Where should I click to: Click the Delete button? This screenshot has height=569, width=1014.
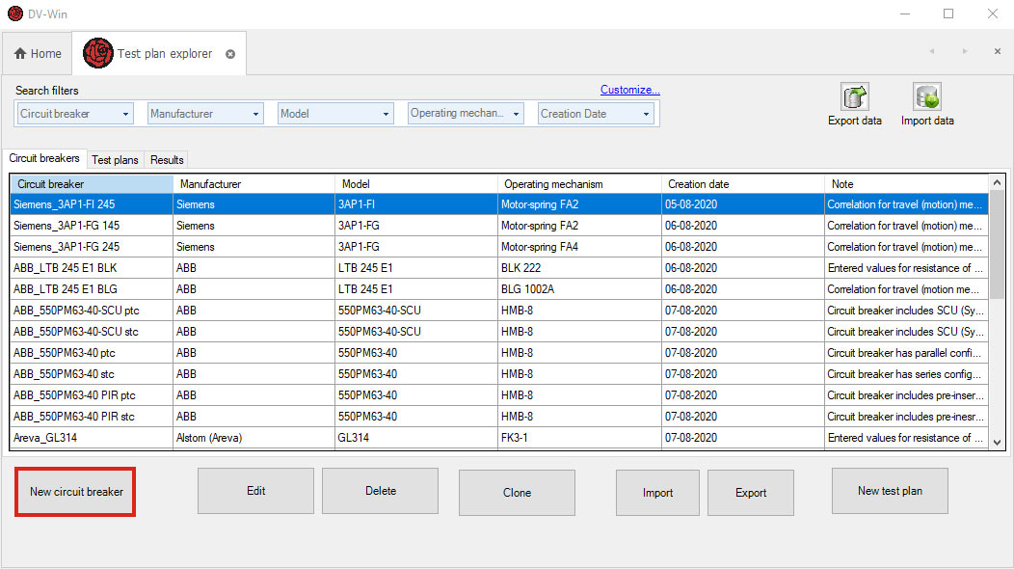(x=380, y=491)
